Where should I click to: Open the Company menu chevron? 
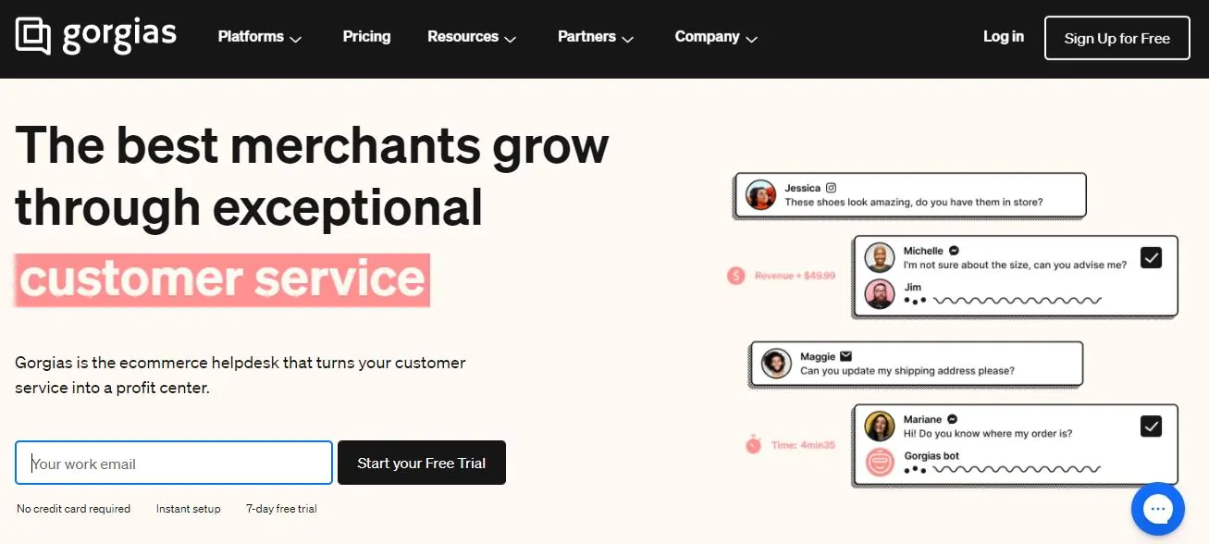click(751, 39)
